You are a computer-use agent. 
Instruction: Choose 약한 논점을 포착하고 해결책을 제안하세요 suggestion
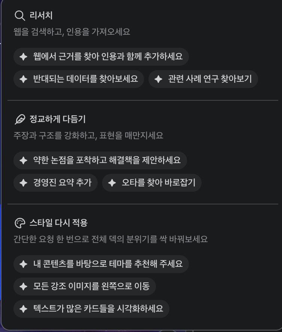100,160
